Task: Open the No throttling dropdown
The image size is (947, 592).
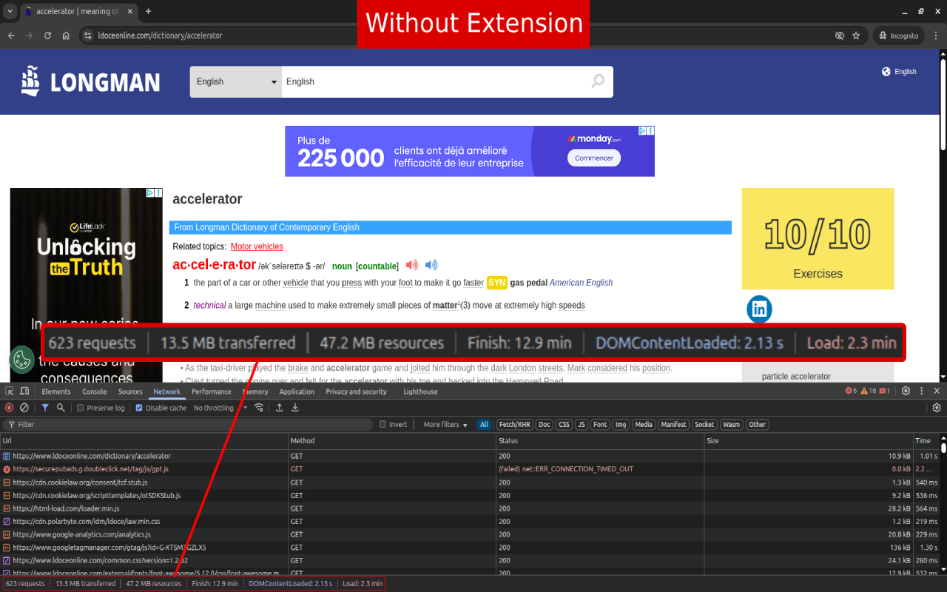Action: pyautogui.click(x=220, y=408)
